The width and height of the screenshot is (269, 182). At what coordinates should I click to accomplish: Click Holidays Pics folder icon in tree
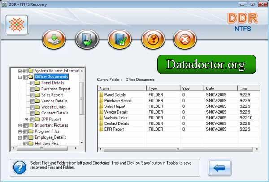(30, 144)
